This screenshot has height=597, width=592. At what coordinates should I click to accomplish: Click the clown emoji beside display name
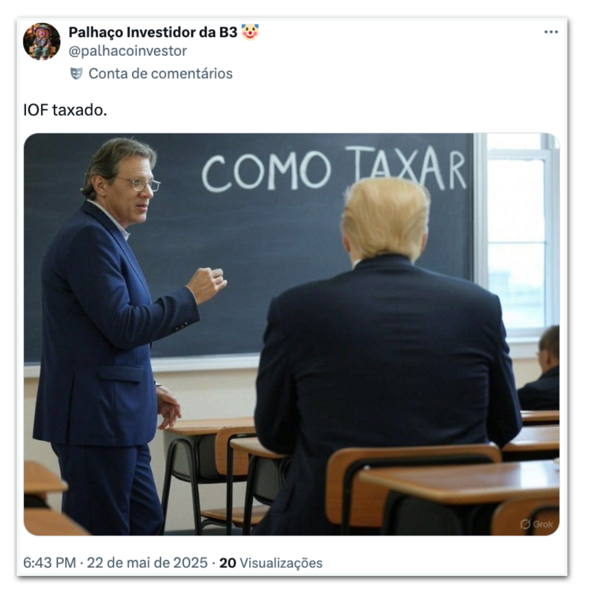pos(250,32)
